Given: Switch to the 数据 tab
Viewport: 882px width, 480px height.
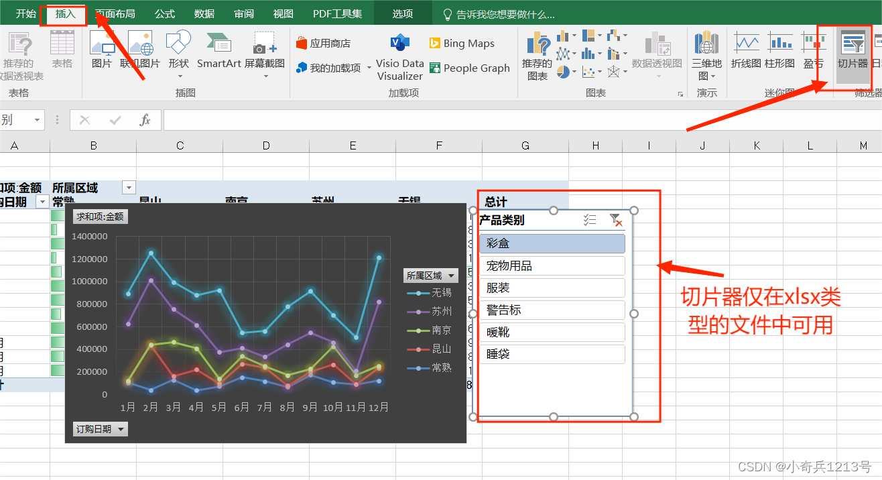Looking at the screenshot, I should (204, 13).
